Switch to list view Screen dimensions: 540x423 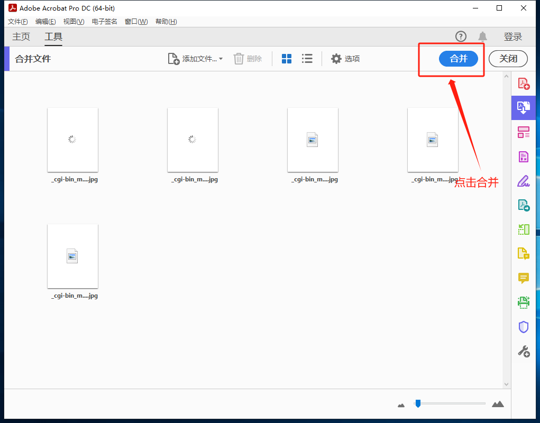307,59
